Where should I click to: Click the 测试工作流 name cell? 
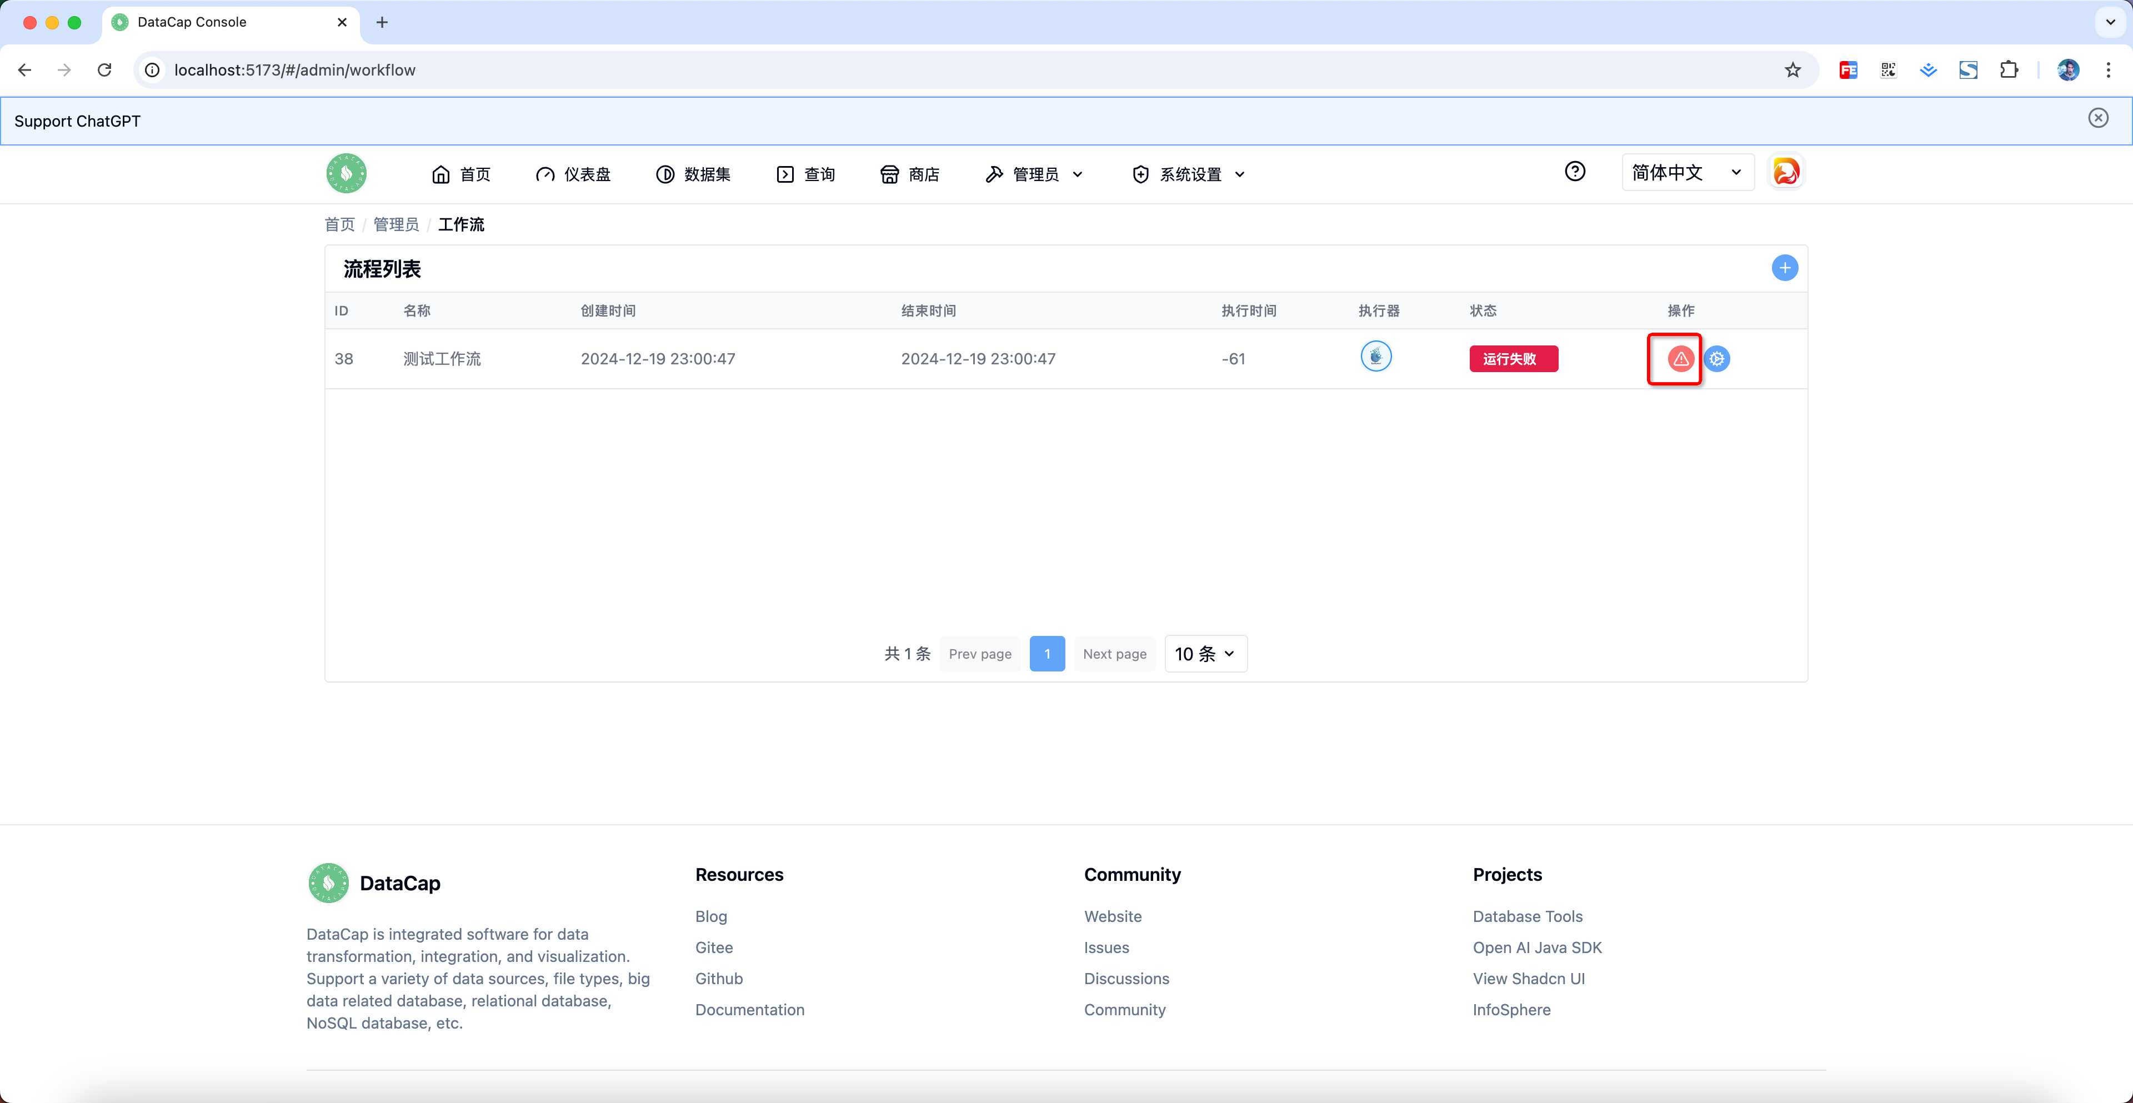coord(442,359)
